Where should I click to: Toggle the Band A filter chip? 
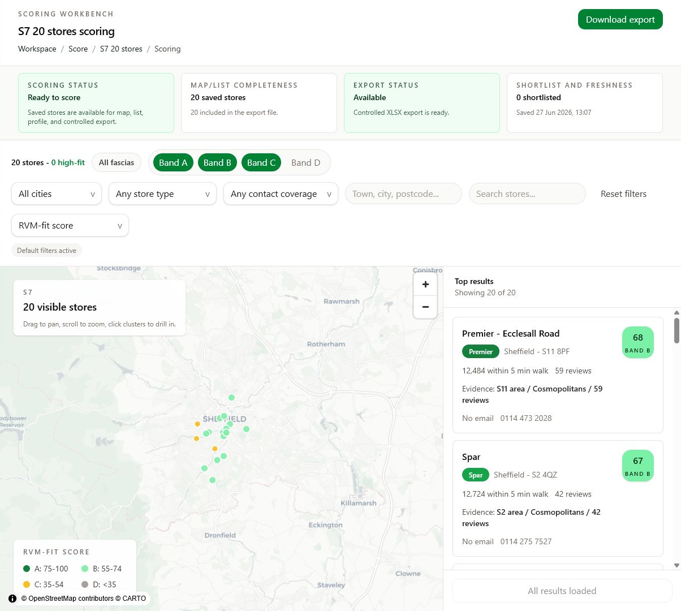pos(173,163)
